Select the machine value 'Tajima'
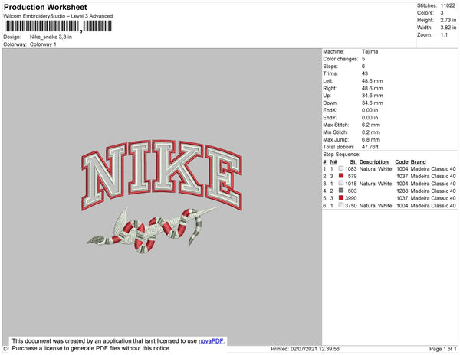The image size is (460, 355). (370, 51)
